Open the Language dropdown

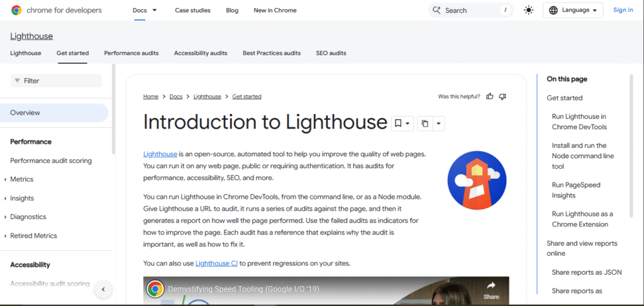click(573, 10)
